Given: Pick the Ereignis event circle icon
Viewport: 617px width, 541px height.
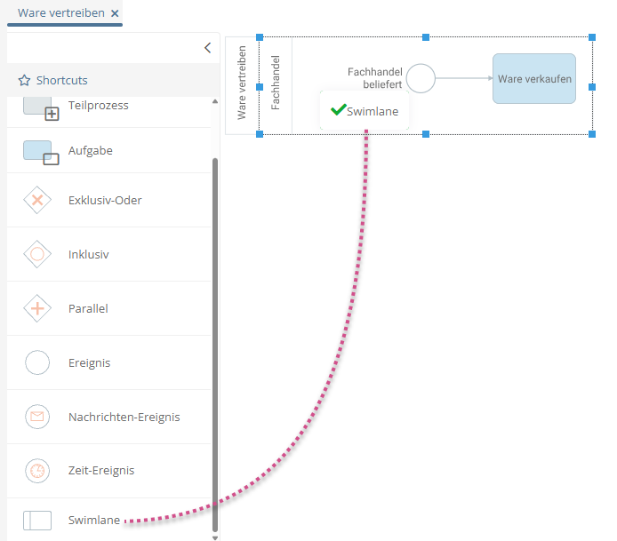Looking at the screenshot, I should click(x=37, y=363).
